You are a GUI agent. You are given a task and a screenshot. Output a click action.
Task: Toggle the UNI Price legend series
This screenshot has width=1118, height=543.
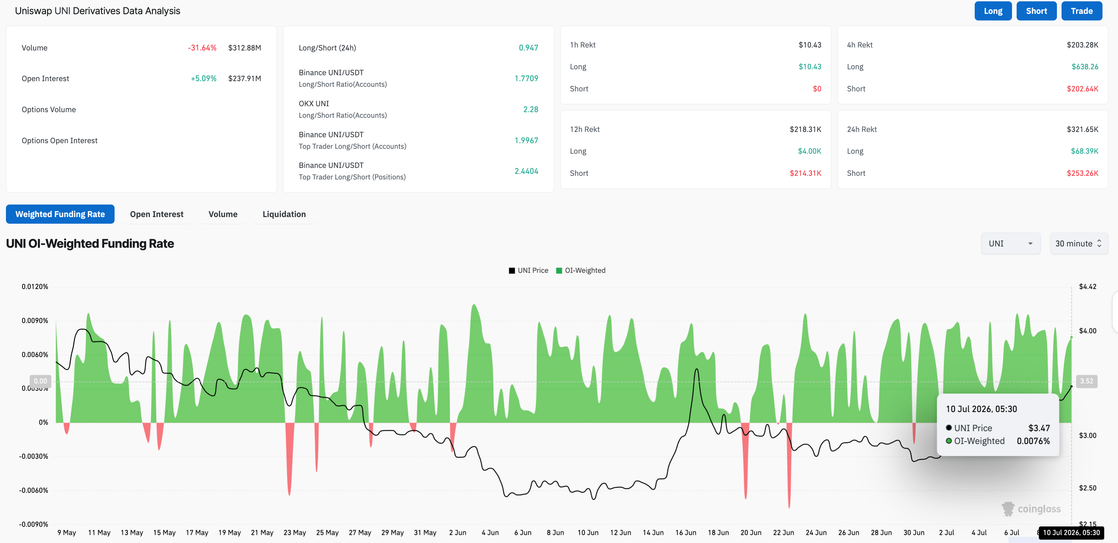click(x=528, y=270)
